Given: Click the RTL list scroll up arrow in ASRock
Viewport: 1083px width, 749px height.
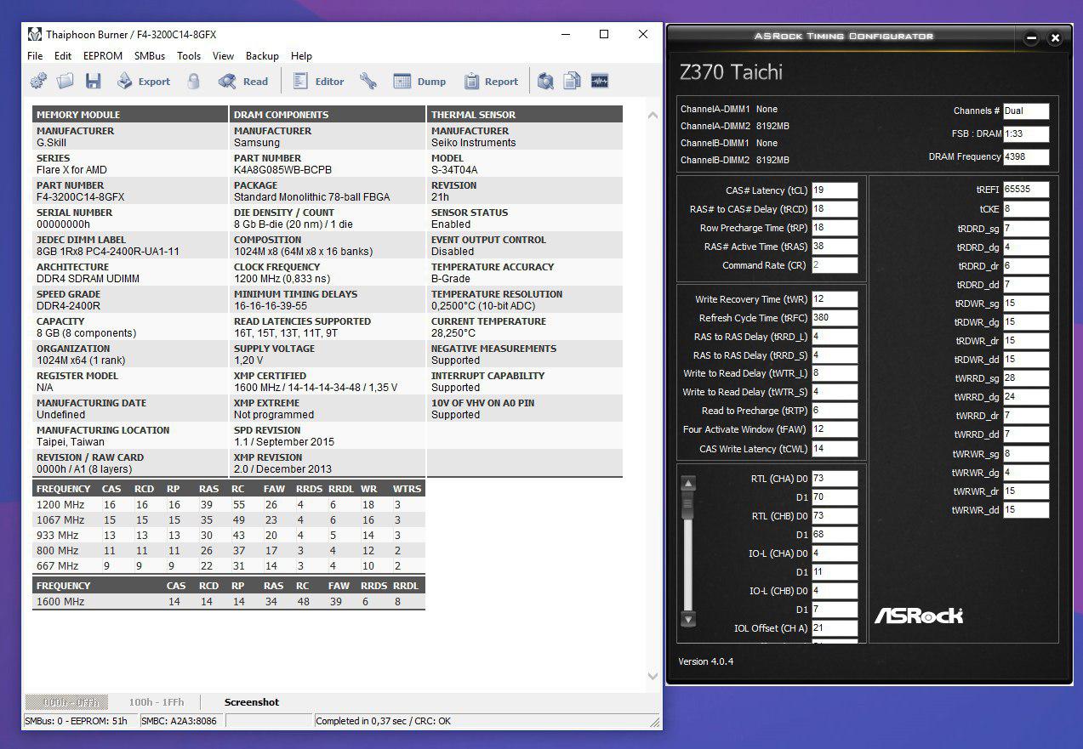Looking at the screenshot, I should [688, 484].
